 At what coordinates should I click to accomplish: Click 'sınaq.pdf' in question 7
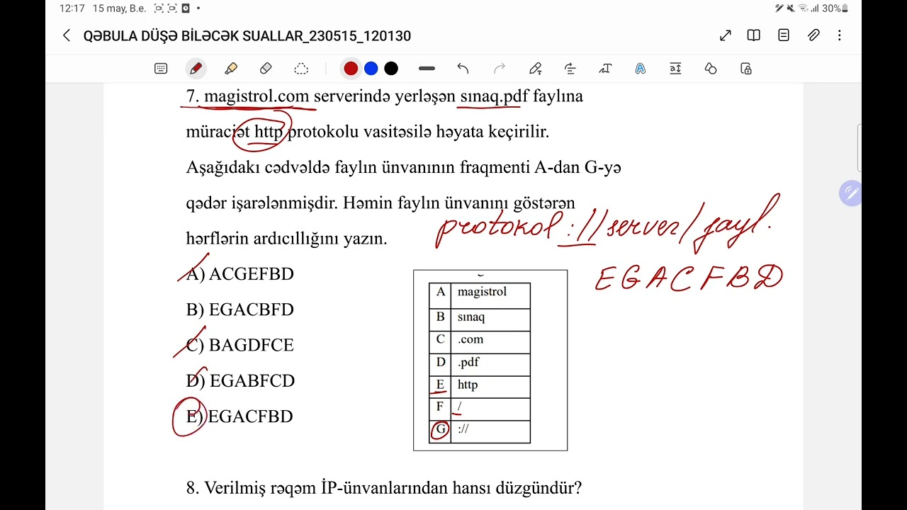point(495,96)
